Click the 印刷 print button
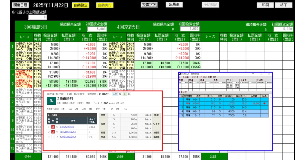305x160 pixels. [265, 5]
